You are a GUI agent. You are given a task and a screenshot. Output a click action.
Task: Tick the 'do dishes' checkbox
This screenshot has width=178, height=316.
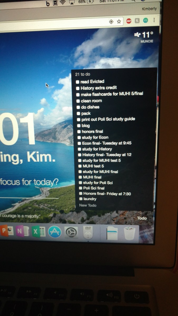click(78, 107)
